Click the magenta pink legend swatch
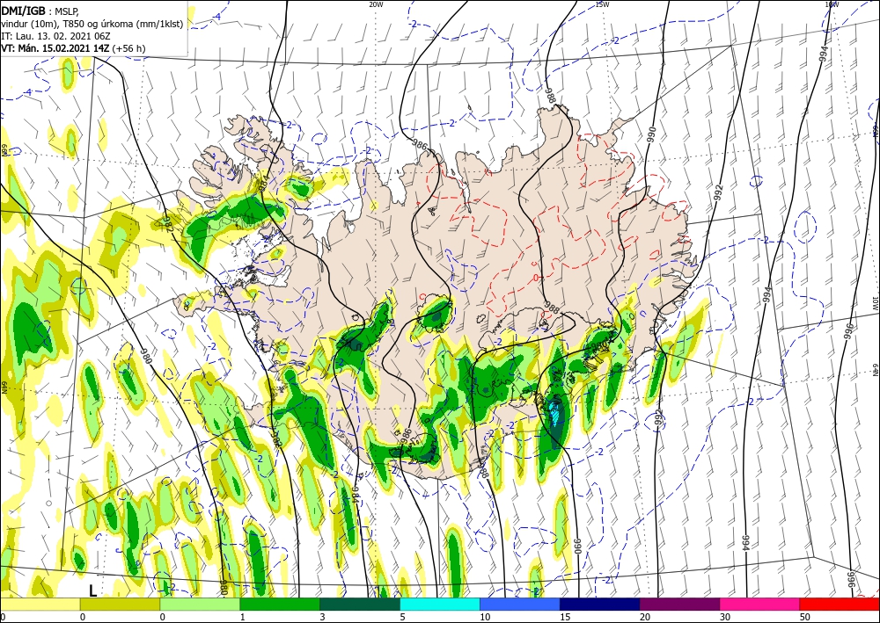 click(760, 604)
